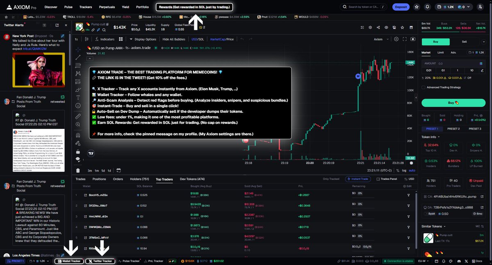Click the AMOUNT input field
The width and height of the screenshot is (492, 265).
tap(453, 64)
